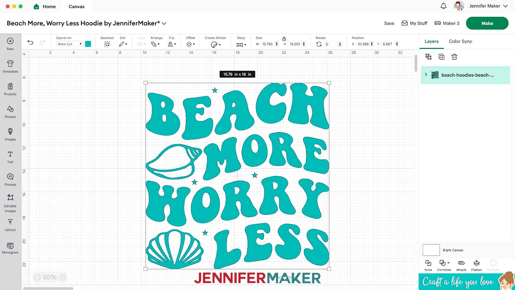Click the Width stepper arrows
The width and height of the screenshot is (515, 290).
pyautogui.click(x=277, y=44)
